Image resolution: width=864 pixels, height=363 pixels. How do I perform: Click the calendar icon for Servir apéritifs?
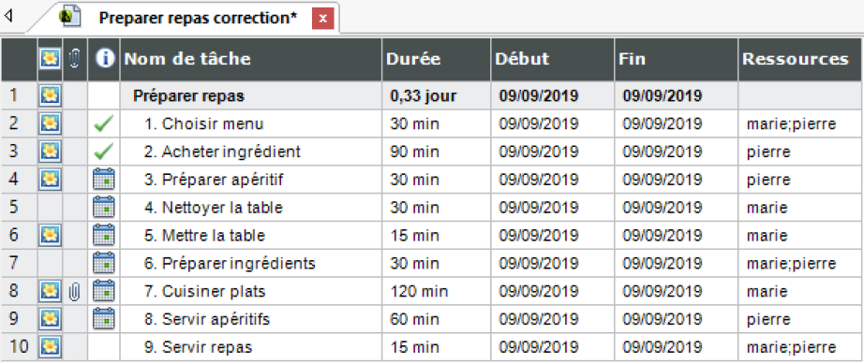tap(104, 319)
